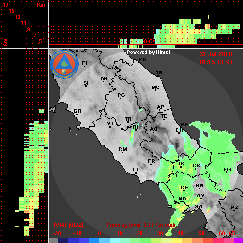Click the 5 km height axis label
243x243 pixels.
[40, 41]
